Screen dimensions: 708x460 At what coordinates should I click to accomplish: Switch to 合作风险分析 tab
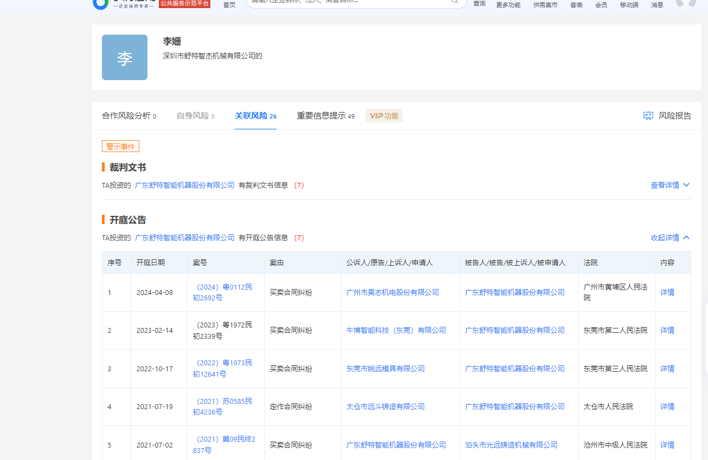[x=129, y=116]
